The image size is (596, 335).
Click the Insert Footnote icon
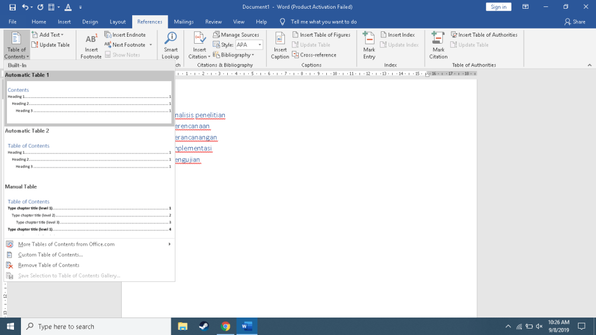point(91,40)
